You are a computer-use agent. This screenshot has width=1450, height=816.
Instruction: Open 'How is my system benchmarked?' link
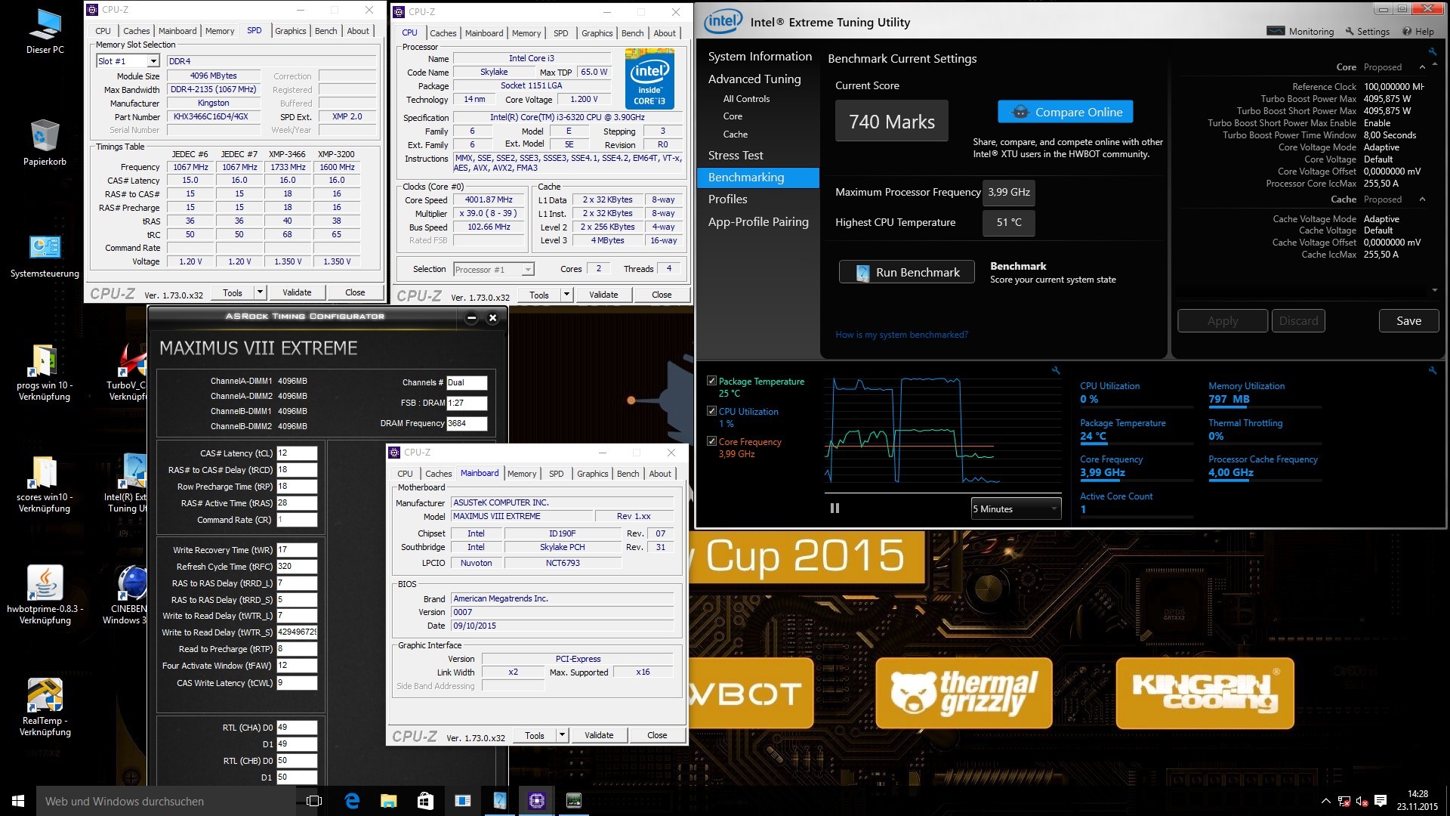(901, 335)
